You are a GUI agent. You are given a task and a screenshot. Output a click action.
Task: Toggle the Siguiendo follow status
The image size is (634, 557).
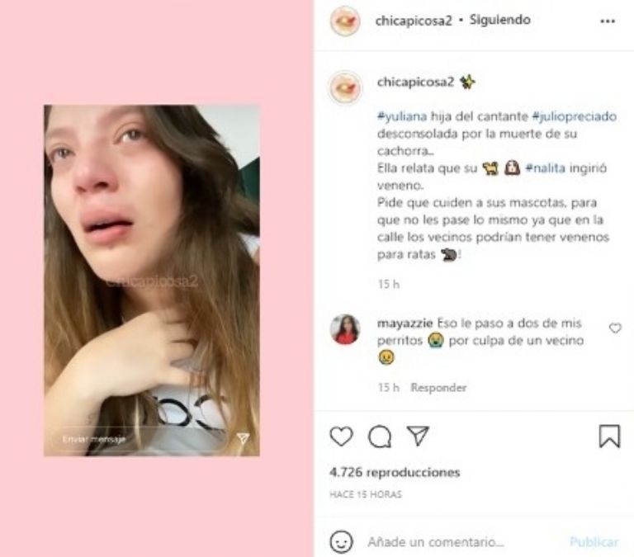499,20
